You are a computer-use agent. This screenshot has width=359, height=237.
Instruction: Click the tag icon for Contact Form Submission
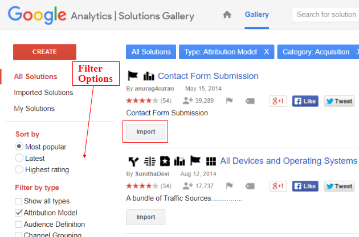pyautogui.click(x=250, y=101)
